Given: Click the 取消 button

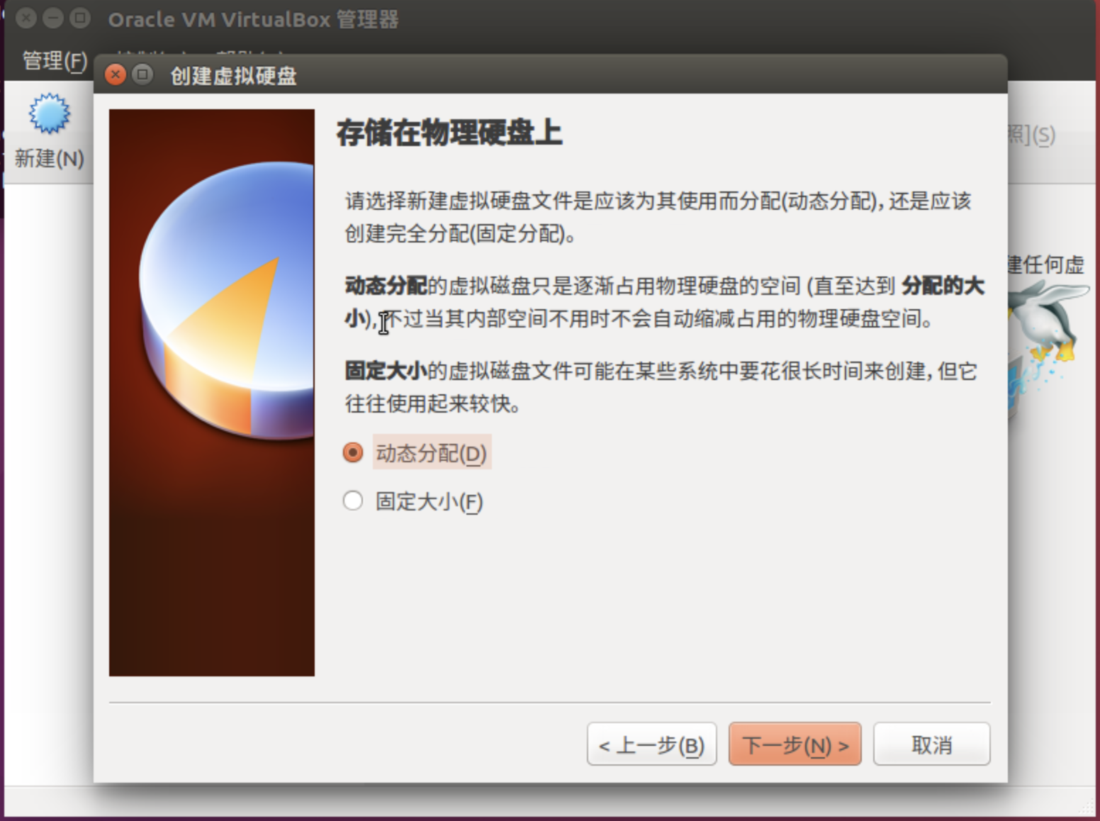Looking at the screenshot, I should click(x=931, y=744).
